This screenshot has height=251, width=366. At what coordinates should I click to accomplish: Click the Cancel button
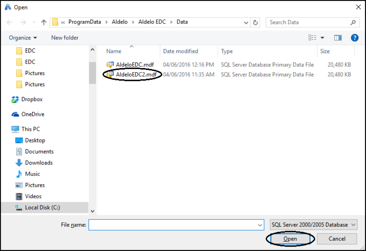point(337,238)
